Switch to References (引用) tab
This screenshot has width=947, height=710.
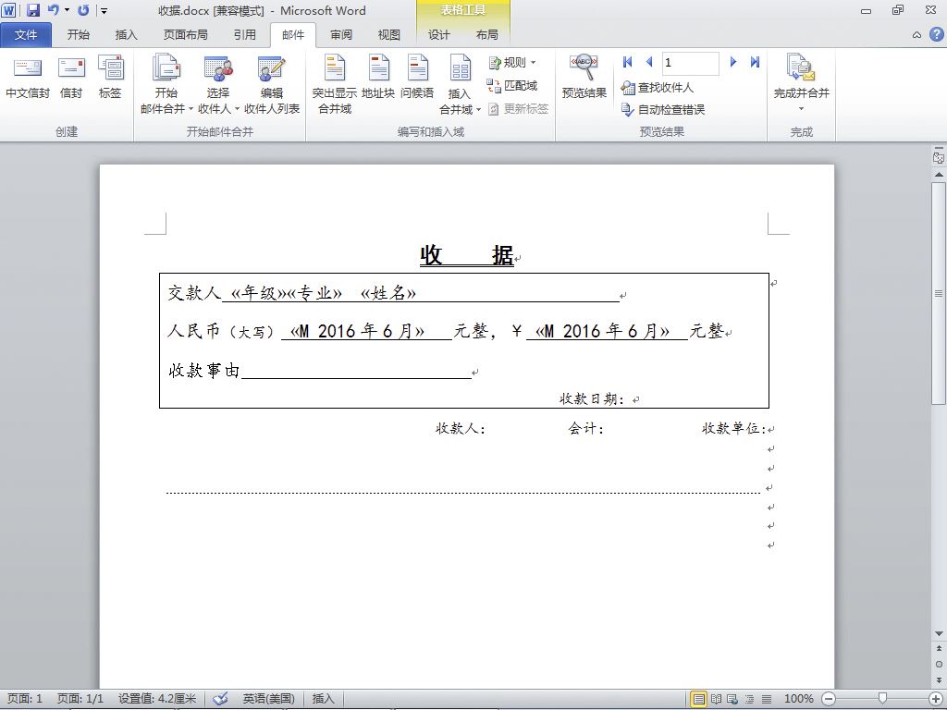tap(244, 35)
